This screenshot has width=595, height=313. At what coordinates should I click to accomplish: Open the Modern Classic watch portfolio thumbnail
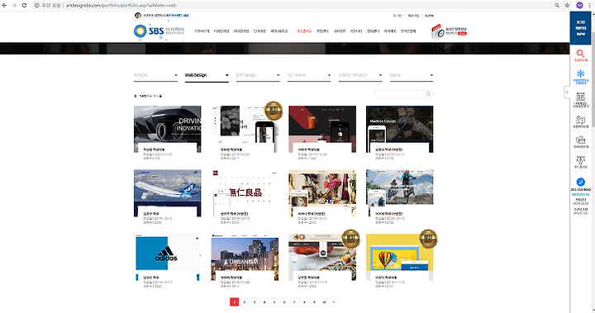click(x=400, y=129)
